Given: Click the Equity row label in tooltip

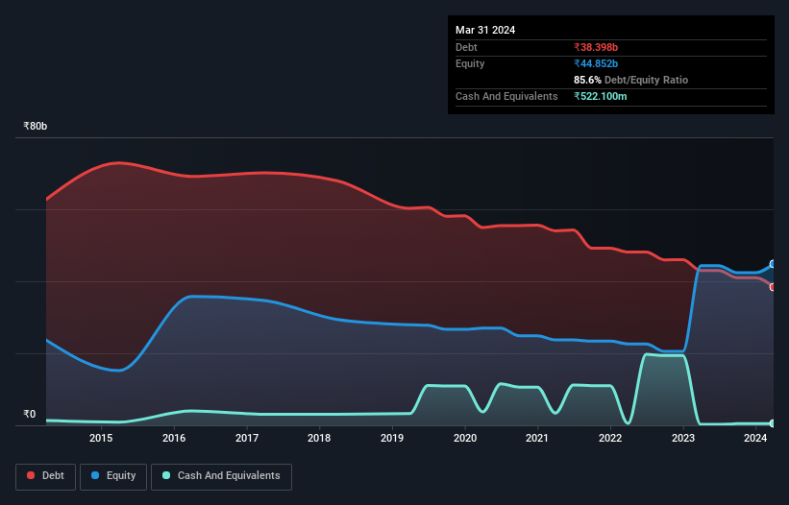Looking at the screenshot, I should [x=470, y=63].
